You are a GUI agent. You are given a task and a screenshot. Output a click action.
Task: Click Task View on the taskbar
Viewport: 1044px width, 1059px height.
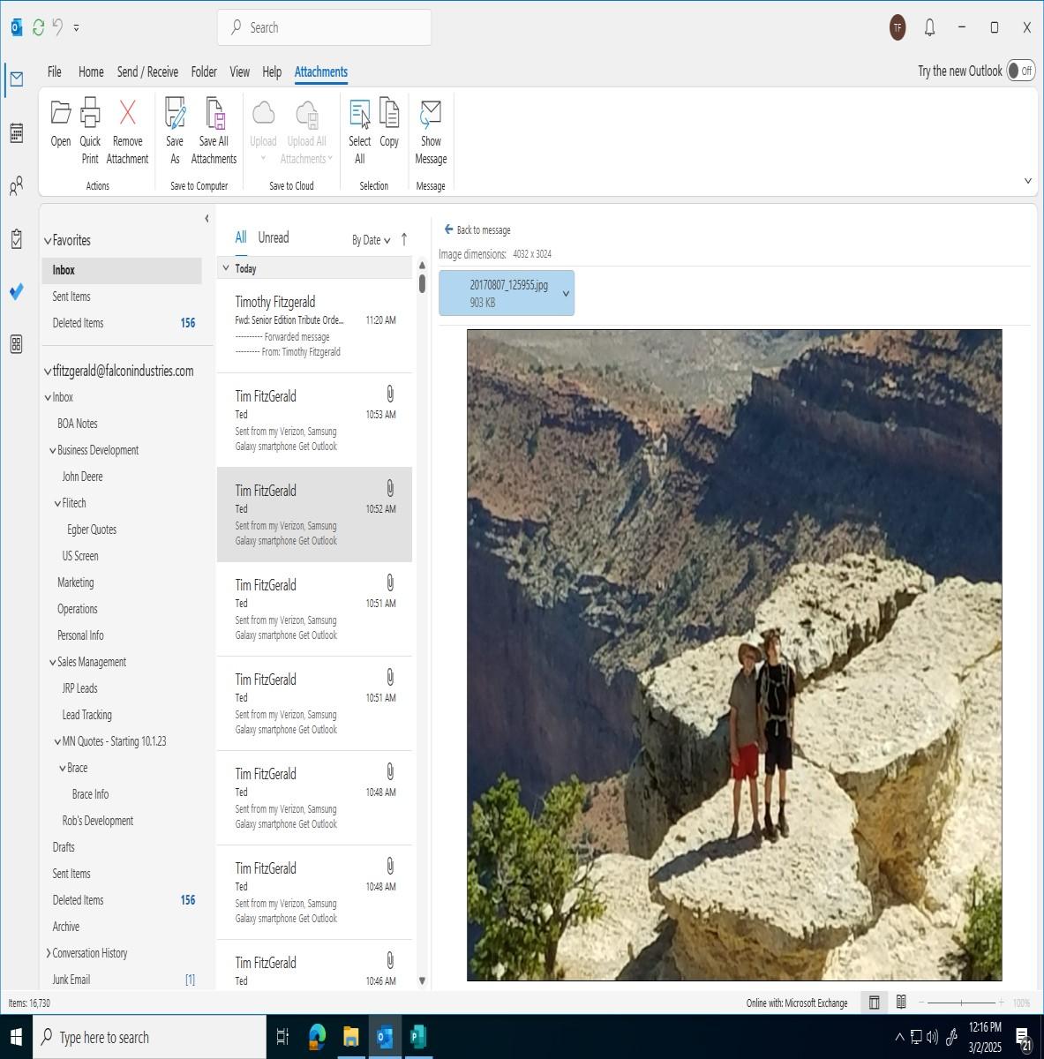[x=282, y=1037]
